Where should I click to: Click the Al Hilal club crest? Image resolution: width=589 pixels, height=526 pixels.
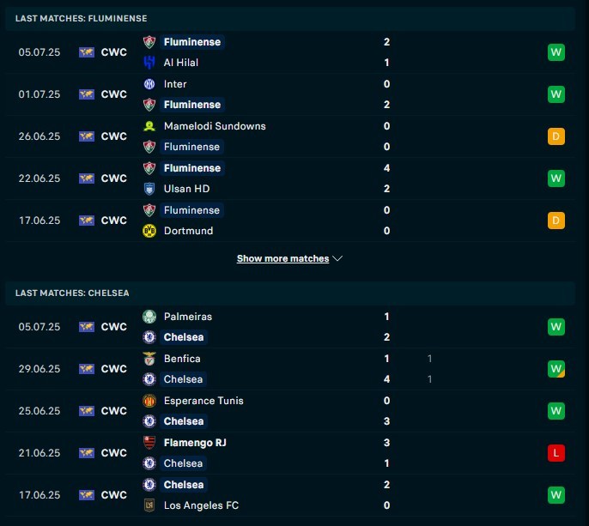point(149,63)
